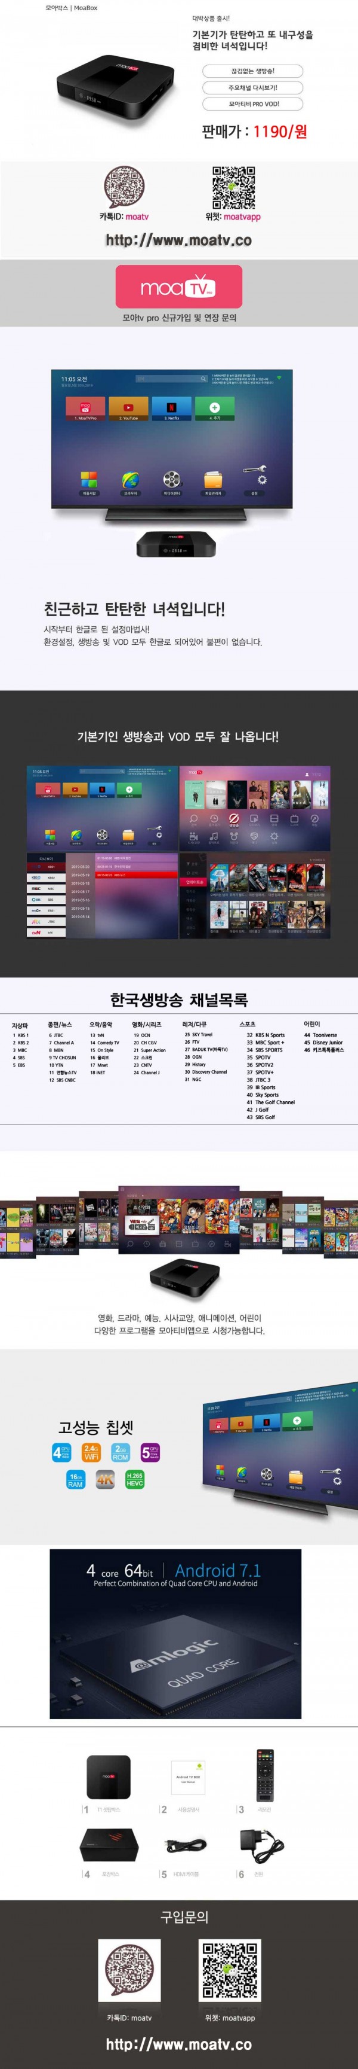Click channel 32 KBS N Sports

(265, 1035)
